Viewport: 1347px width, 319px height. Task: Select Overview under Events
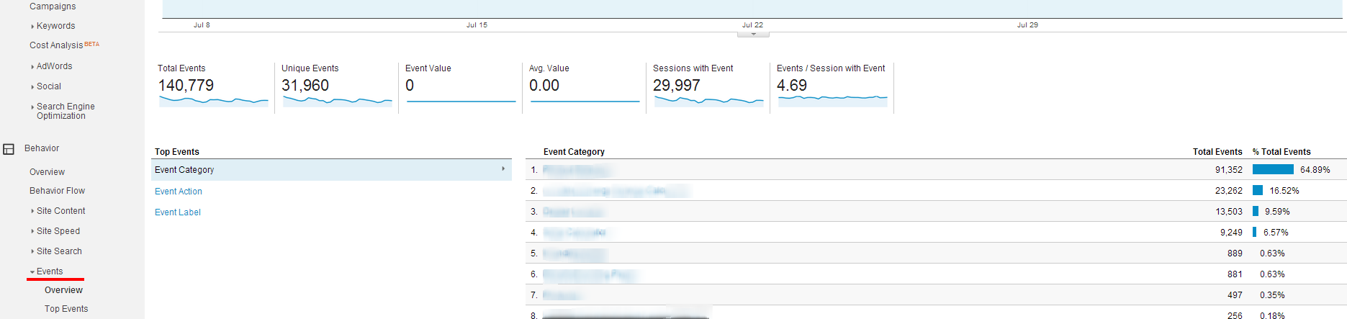(x=63, y=290)
